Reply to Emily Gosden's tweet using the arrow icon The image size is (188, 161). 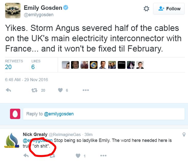pos(8,90)
